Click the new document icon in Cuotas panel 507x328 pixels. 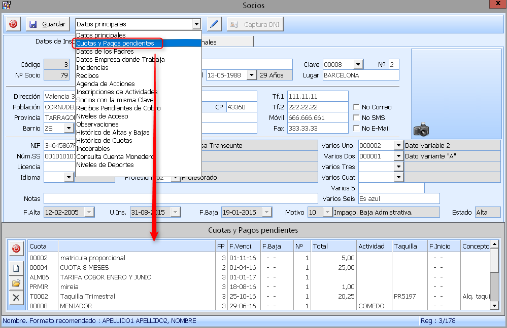(x=16, y=268)
